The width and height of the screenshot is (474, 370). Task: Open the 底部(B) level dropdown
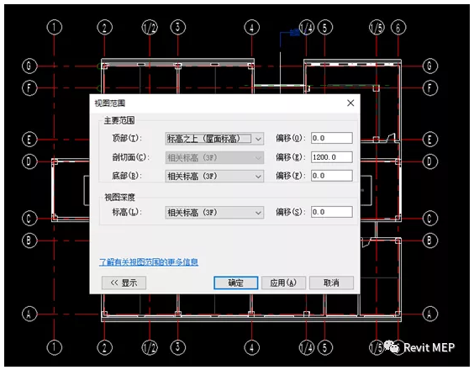click(214, 176)
